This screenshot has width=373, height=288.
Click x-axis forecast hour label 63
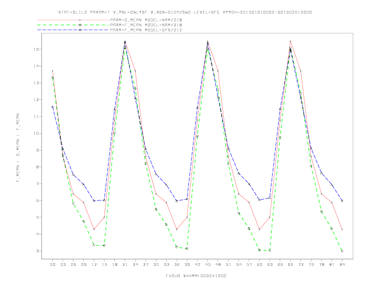pos(270,264)
